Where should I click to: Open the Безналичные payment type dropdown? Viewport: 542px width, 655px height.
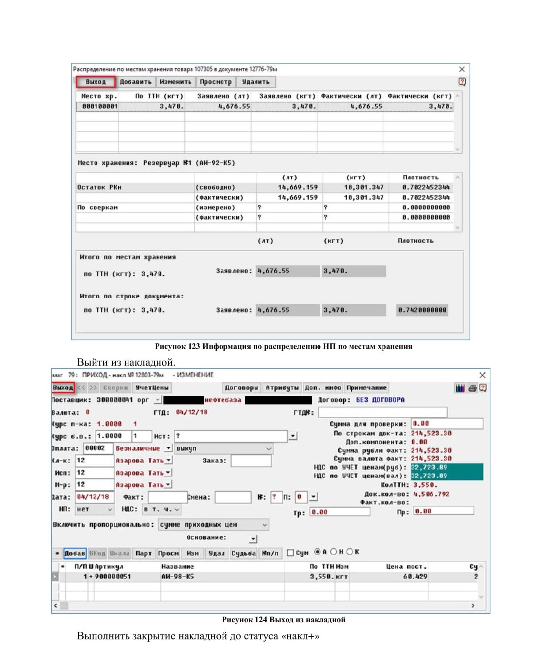click(x=168, y=448)
